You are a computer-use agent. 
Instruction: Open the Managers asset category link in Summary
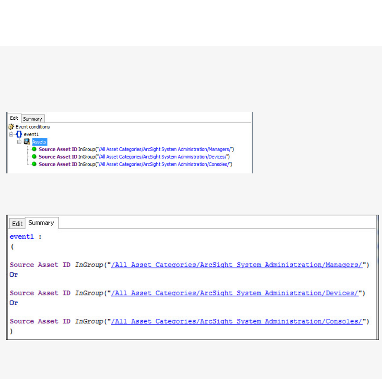coord(236,265)
